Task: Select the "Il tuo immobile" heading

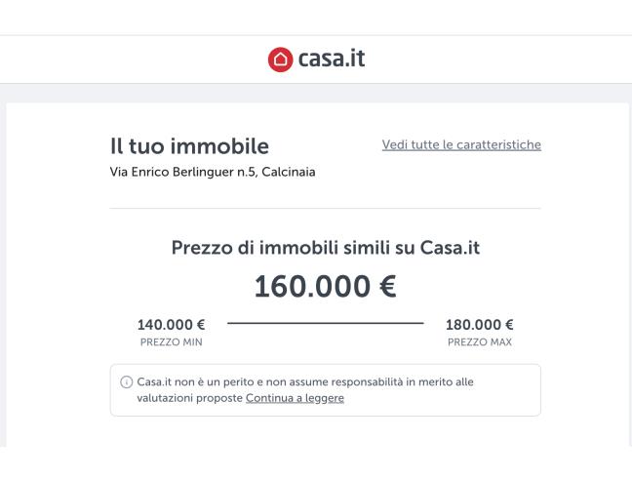Action: click(189, 147)
